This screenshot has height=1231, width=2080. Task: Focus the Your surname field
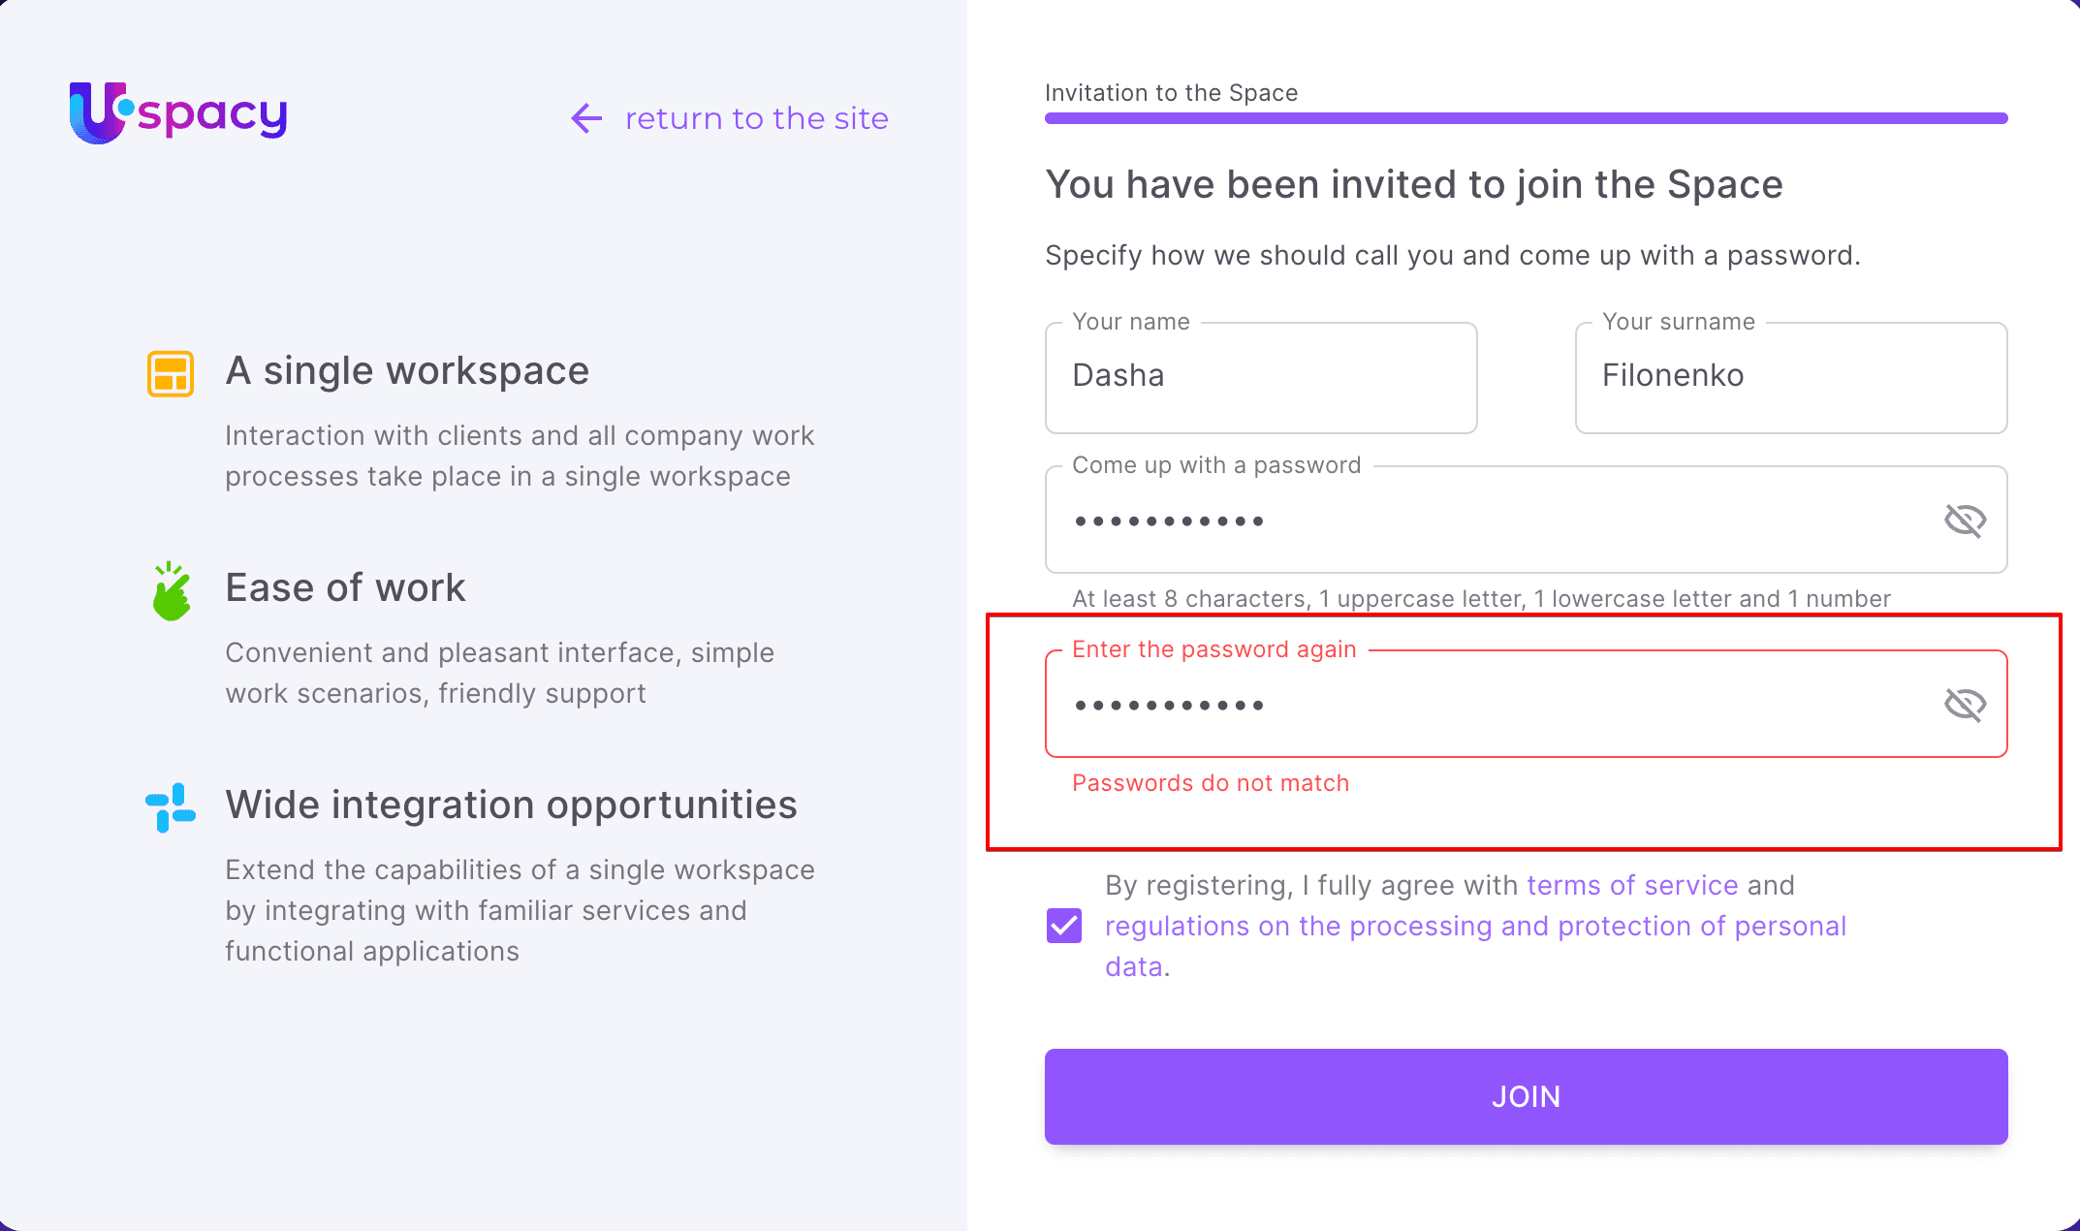(x=1790, y=377)
